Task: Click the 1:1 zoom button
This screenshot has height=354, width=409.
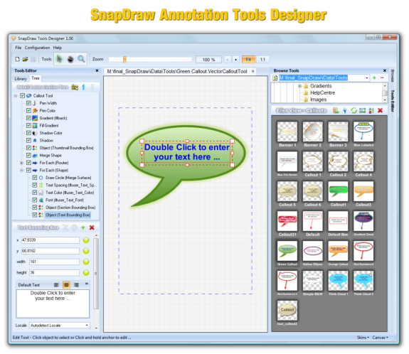Action: click(x=262, y=60)
